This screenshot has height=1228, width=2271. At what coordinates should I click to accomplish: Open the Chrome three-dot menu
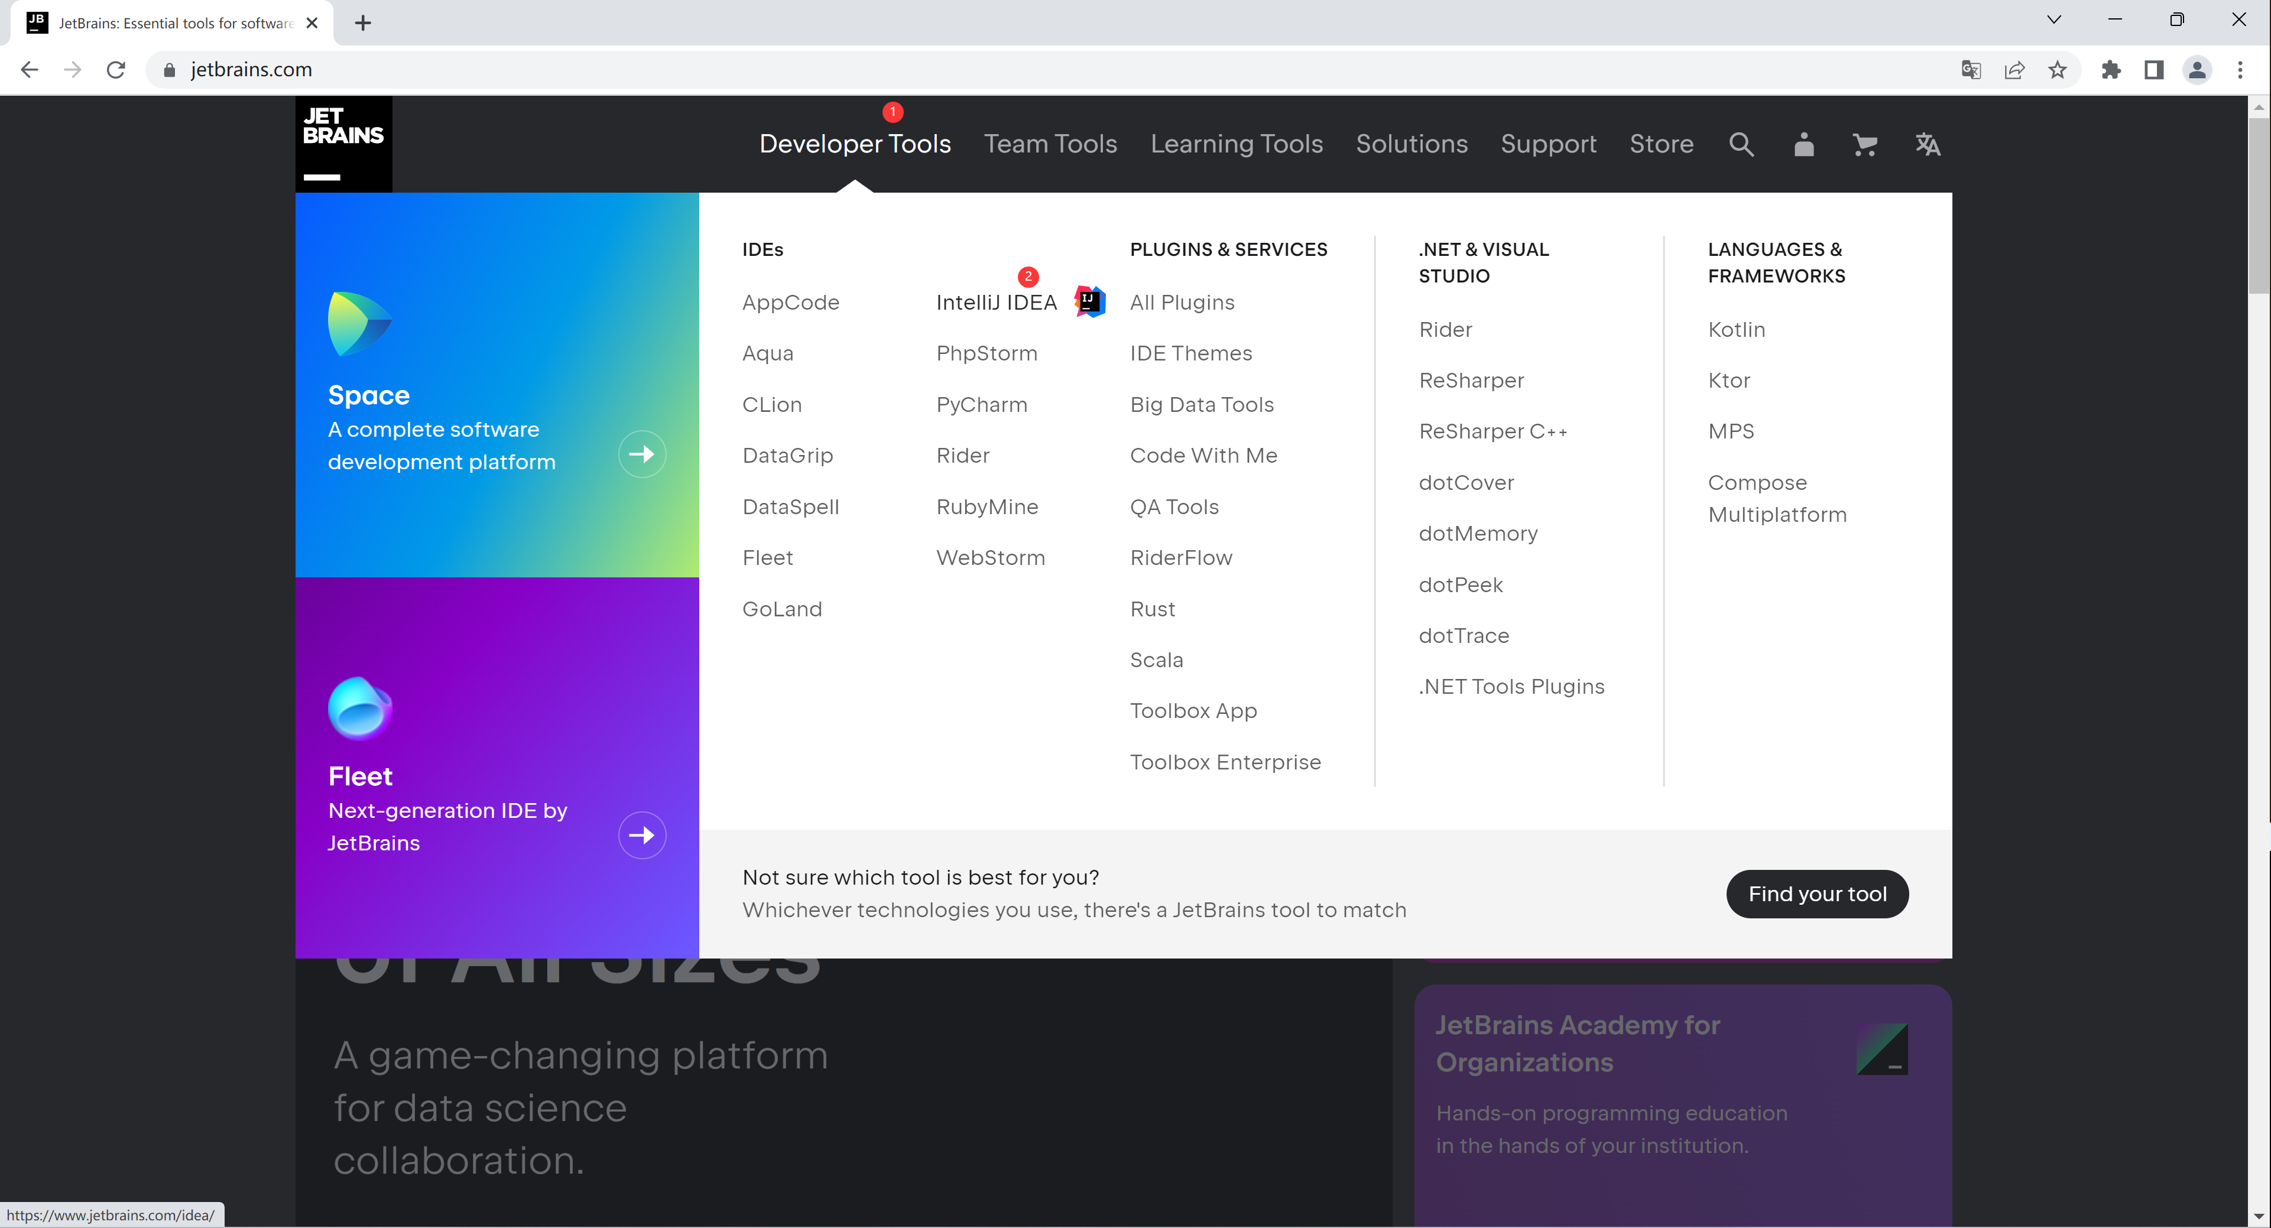pos(2240,70)
